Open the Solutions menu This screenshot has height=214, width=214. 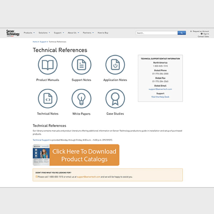[43, 33]
